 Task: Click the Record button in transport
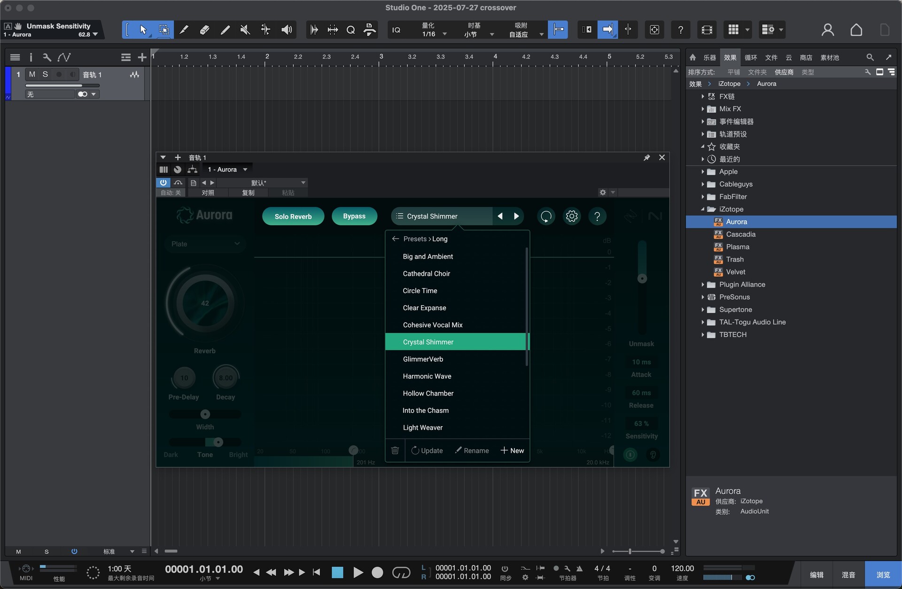pos(377,573)
